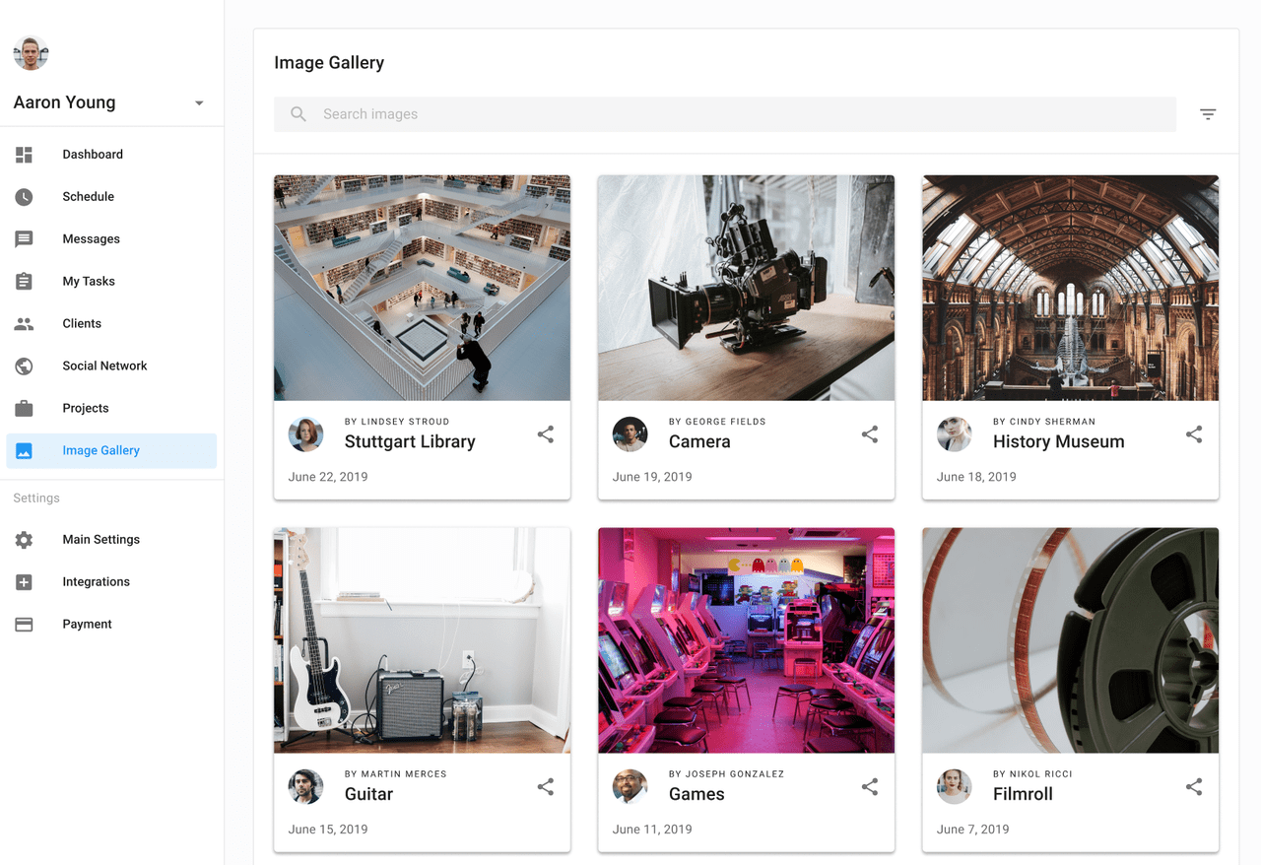The height and width of the screenshot is (865, 1261).
Task: Click the Clients people icon
Action: coord(24,324)
